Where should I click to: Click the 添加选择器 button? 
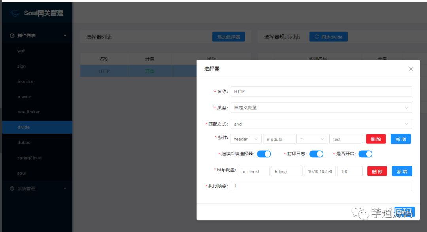(229, 37)
